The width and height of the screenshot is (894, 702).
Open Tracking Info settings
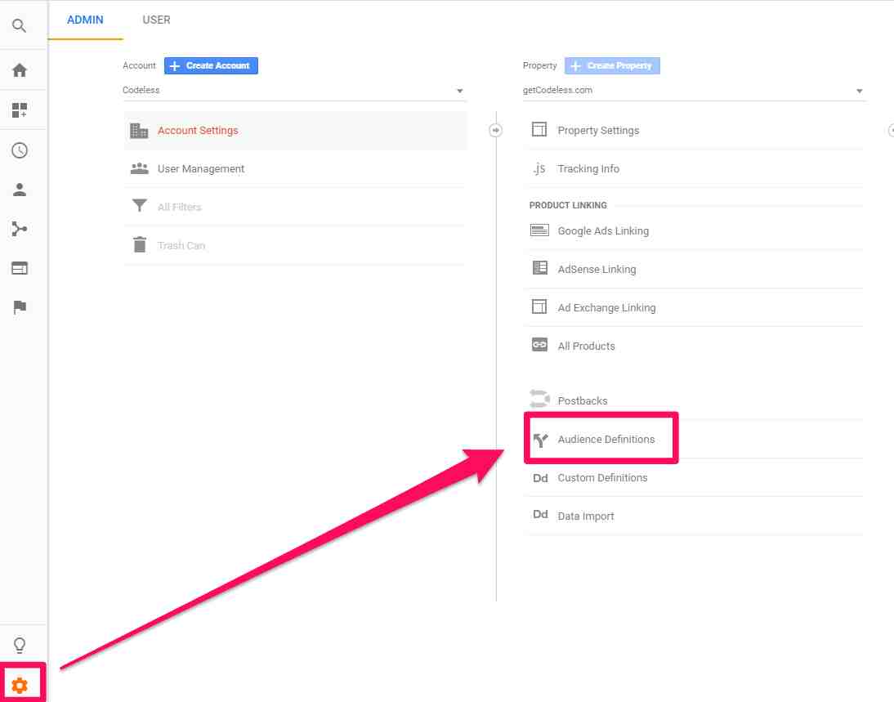[588, 169]
